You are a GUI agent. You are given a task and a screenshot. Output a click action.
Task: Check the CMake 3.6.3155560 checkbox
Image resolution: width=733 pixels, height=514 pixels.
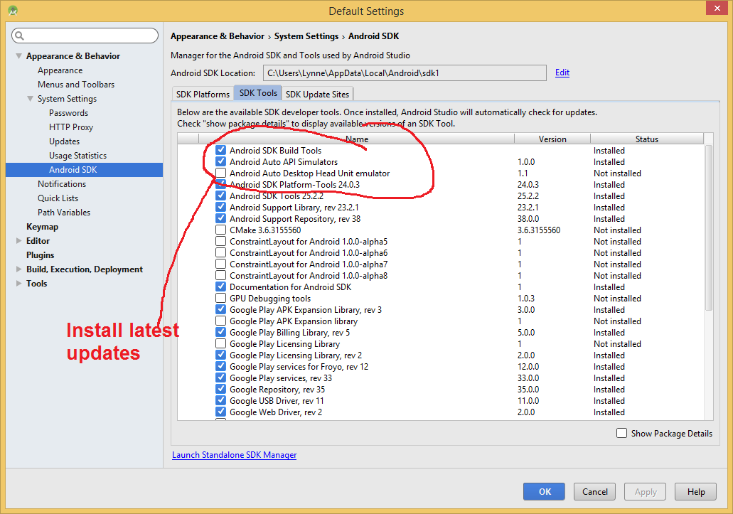[221, 230]
